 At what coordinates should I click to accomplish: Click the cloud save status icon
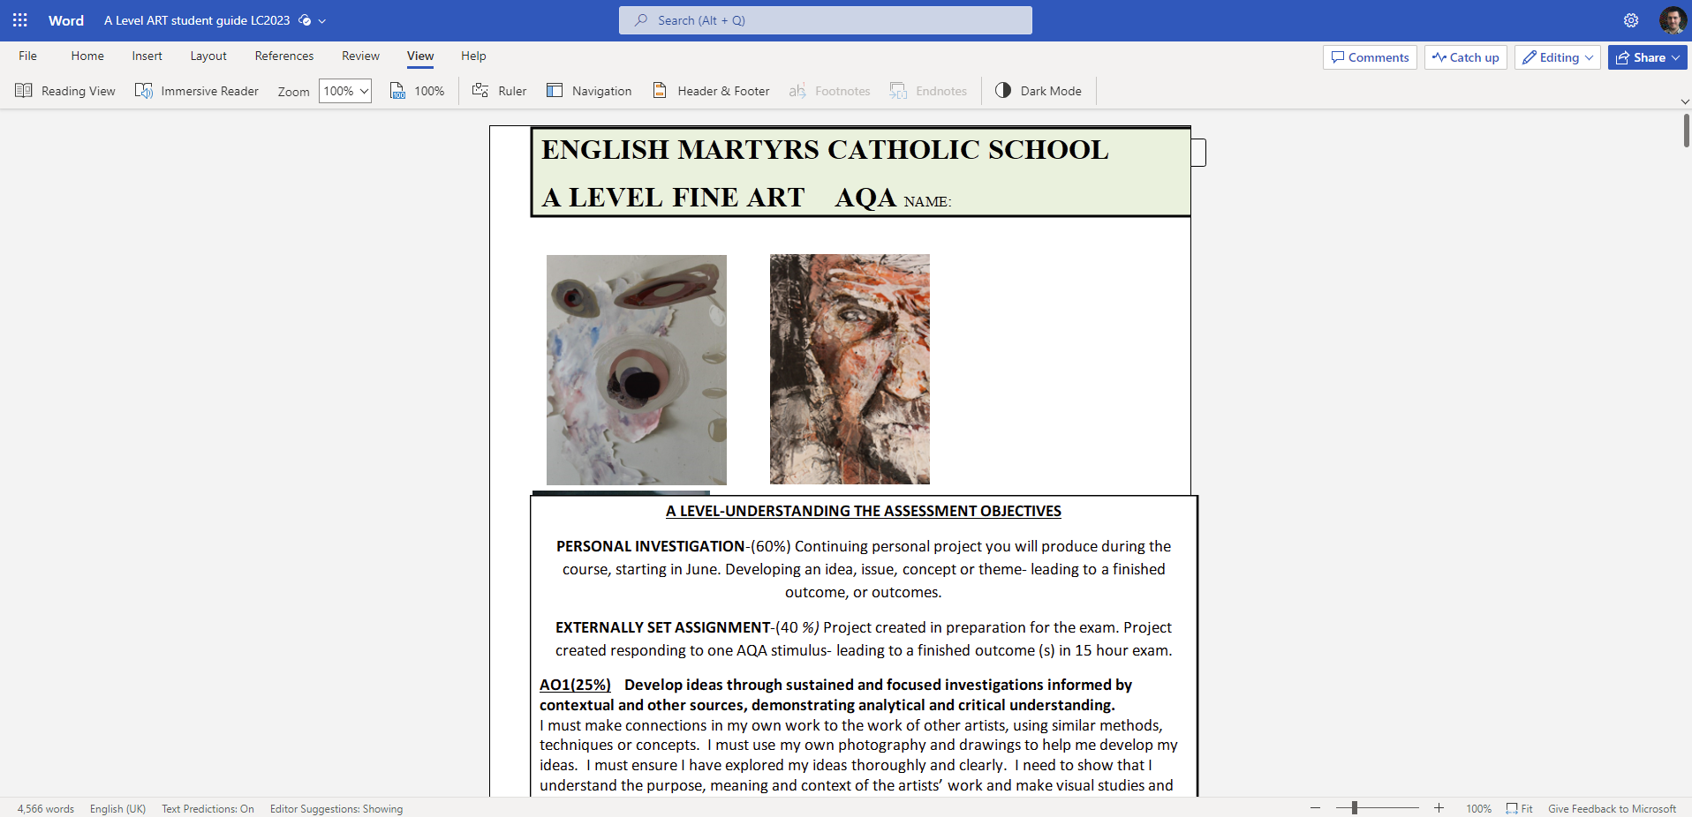tap(305, 20)
